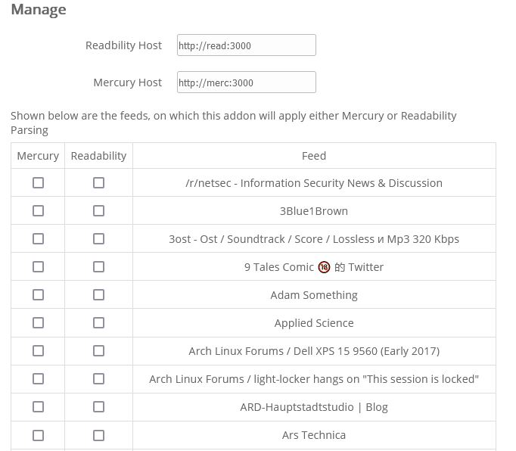516x451 pixels.
Task: Enable Readability for Ars Technica
Action: (x=98, y=435)
